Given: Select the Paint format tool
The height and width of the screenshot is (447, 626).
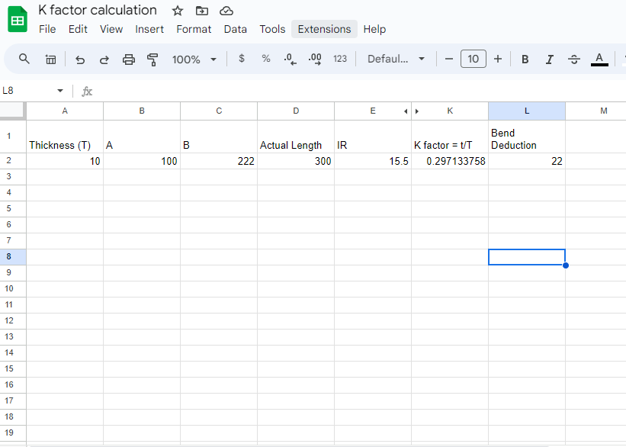Looking at the screenshot, I should pos(152,59).
